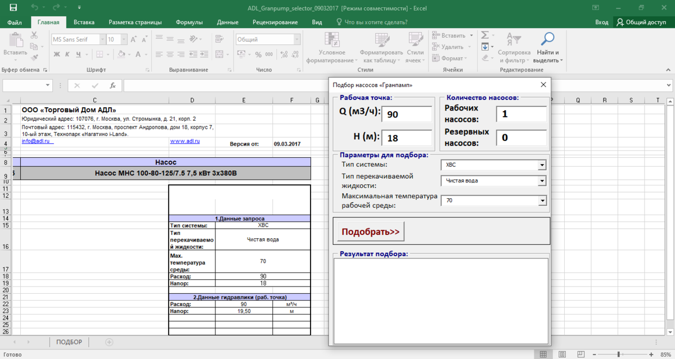Viewport: 675px width, 359px height.
Task: Select the ПОДБОР sheet tab
Action: (x=69, y=342)
